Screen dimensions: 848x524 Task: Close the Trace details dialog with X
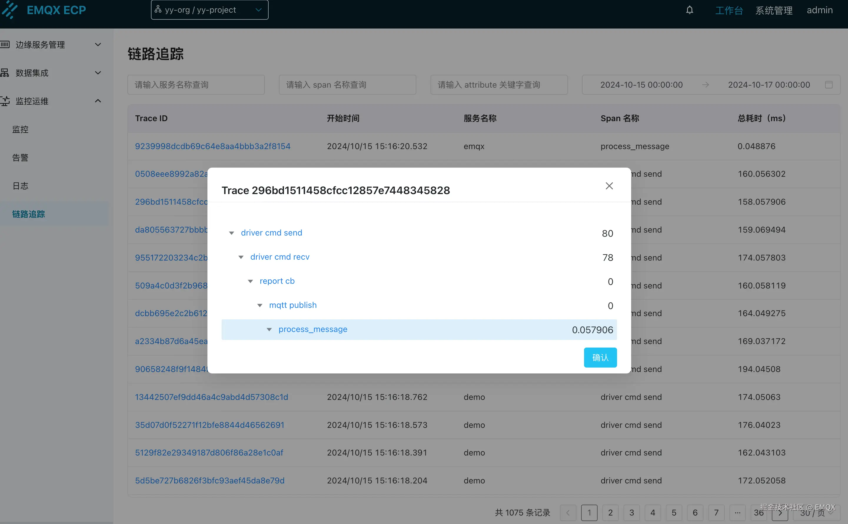pos(609,186)
